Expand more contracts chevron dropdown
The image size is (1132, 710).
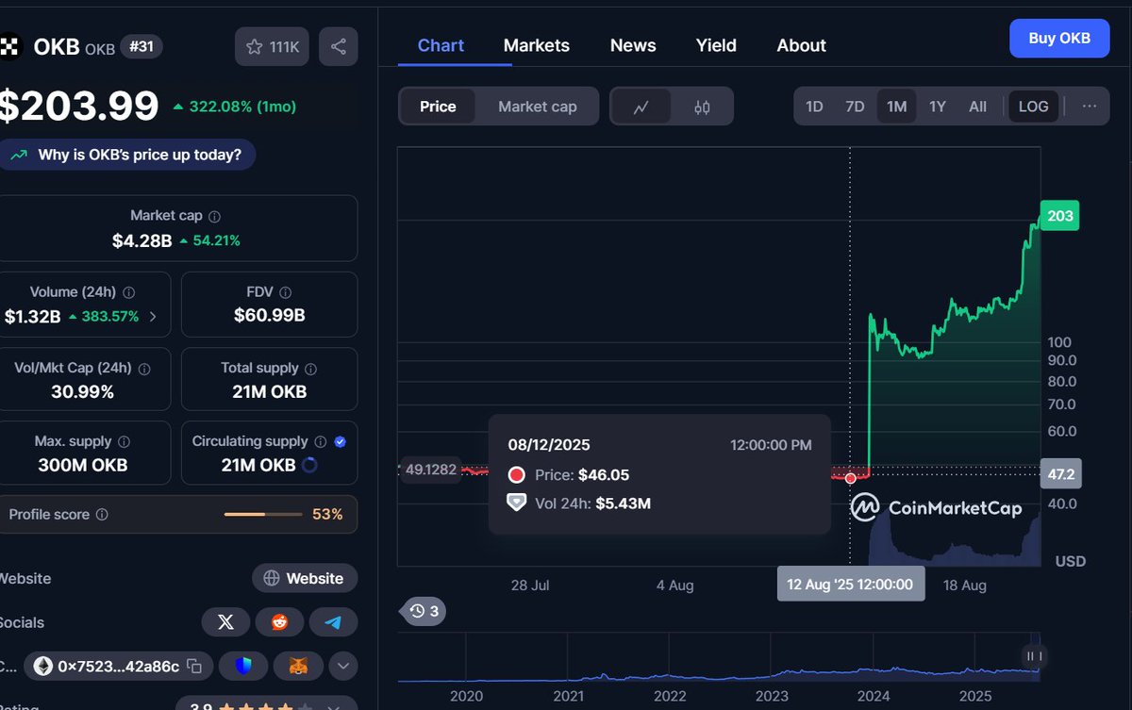point(342,667)
